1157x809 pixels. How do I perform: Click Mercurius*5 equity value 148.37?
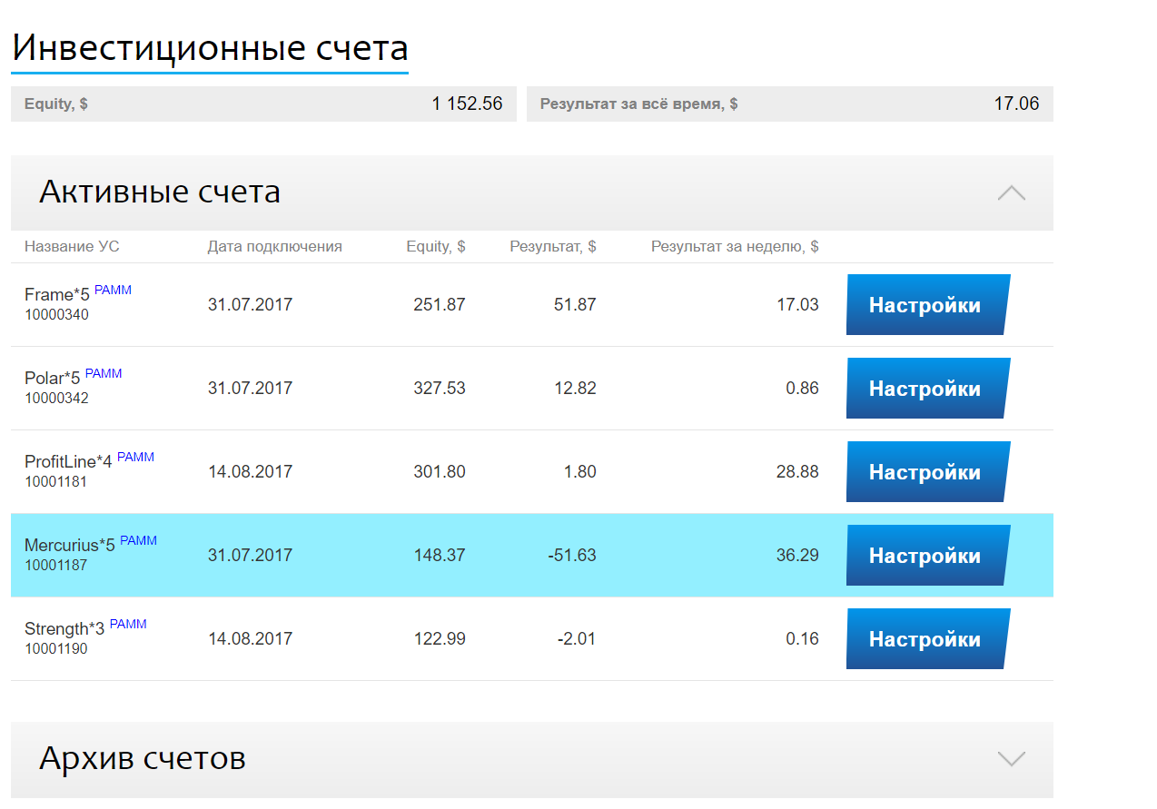(440, 556)
